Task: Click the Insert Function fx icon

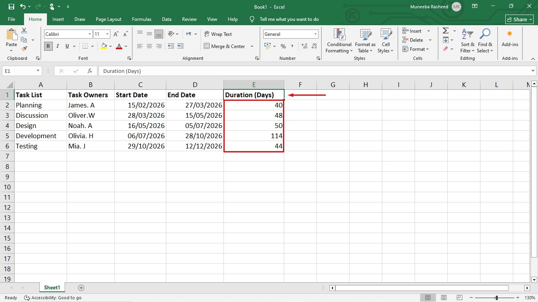Action: [90, 71]
